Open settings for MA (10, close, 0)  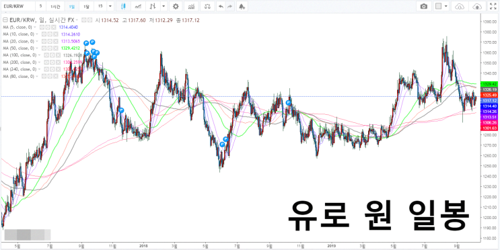click(50, 34)
